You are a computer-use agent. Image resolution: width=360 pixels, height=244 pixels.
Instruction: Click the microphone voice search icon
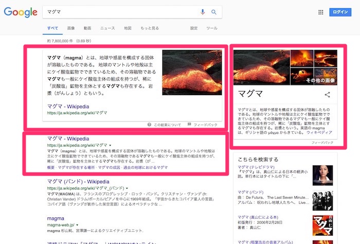pyautogui.click(x=203, y=12)
